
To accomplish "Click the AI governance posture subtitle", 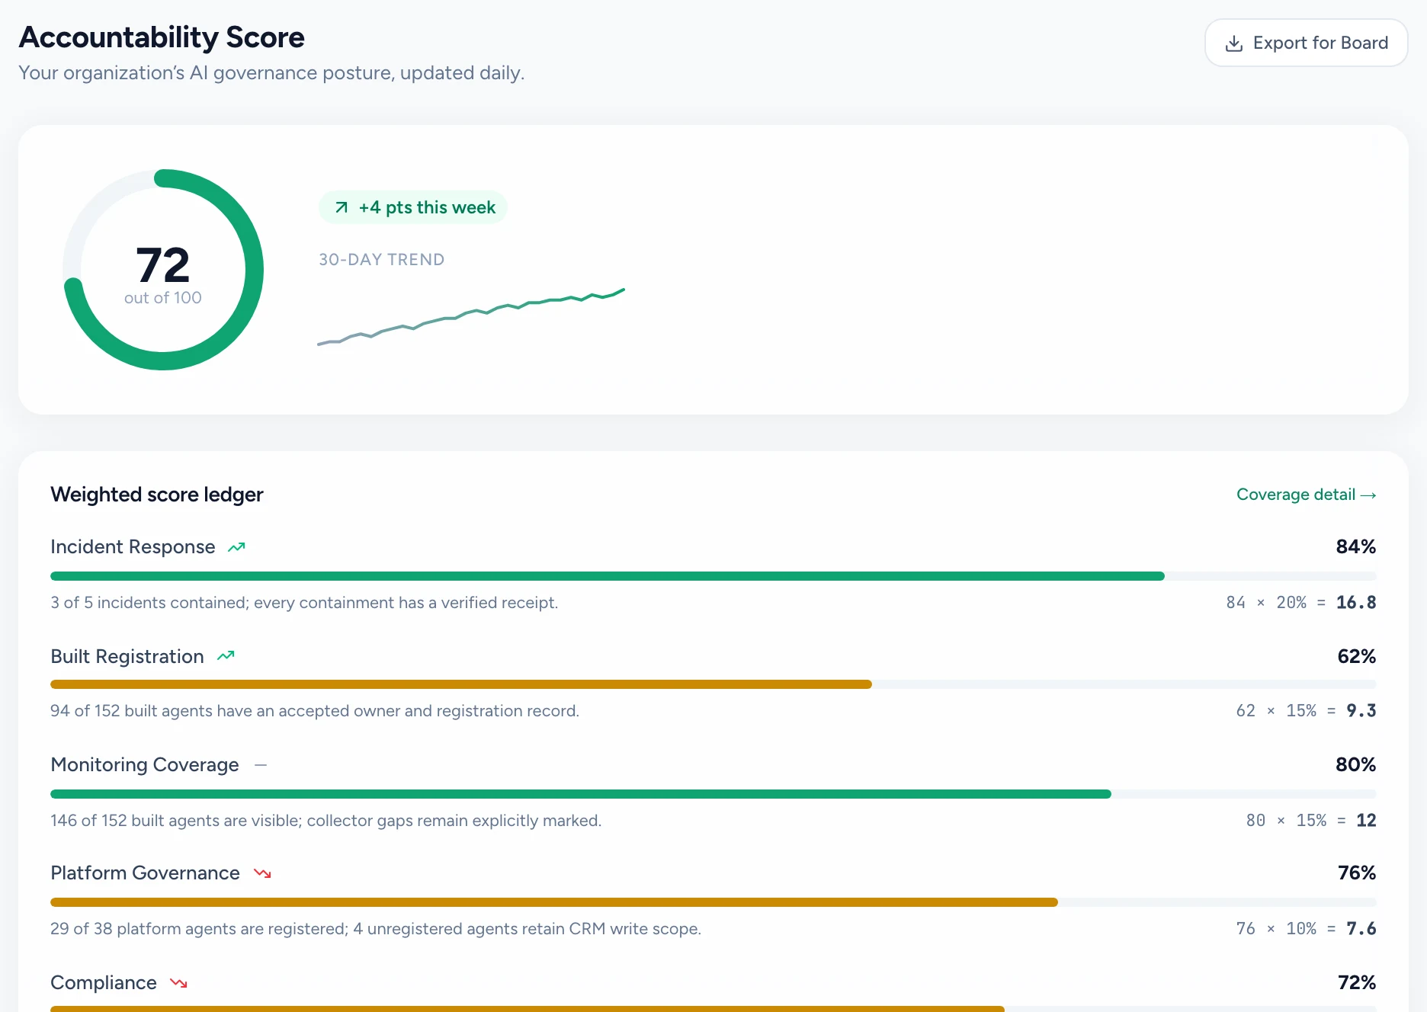I will (271, 73).
